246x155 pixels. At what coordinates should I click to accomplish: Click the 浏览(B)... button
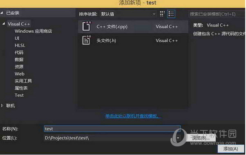(201, 138)
